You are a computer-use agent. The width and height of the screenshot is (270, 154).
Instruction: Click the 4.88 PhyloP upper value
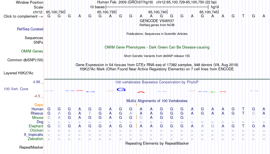click(x=36, y=82)
